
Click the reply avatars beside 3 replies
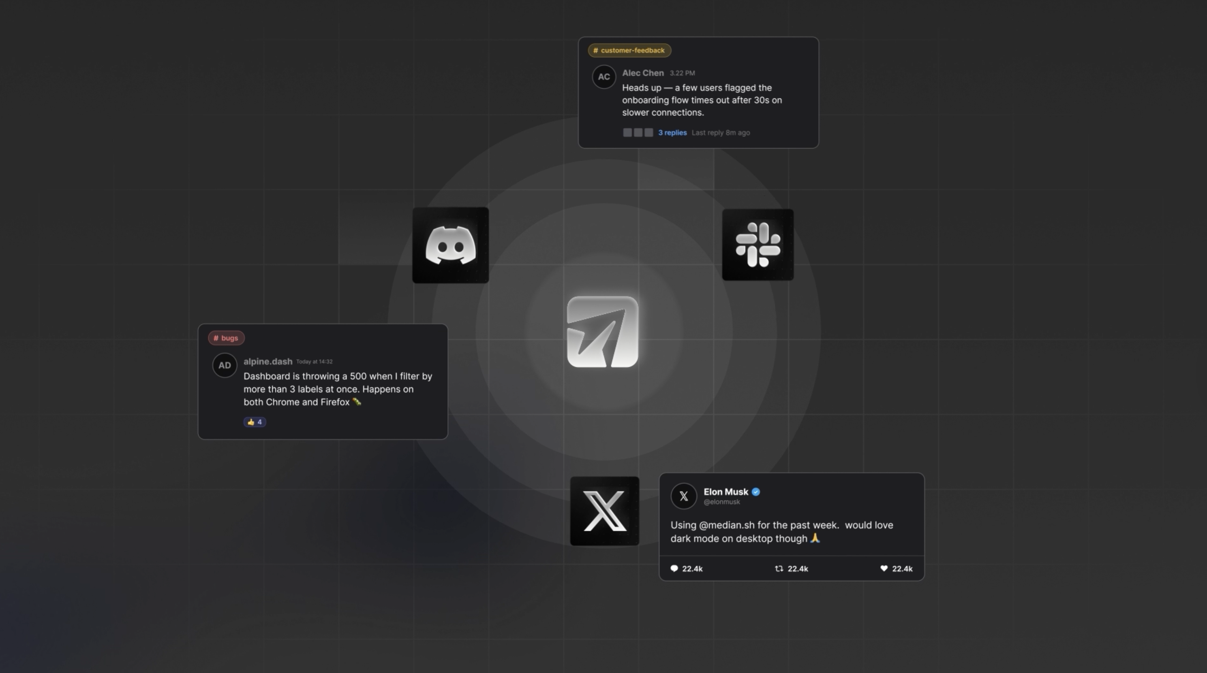(638, 133)
